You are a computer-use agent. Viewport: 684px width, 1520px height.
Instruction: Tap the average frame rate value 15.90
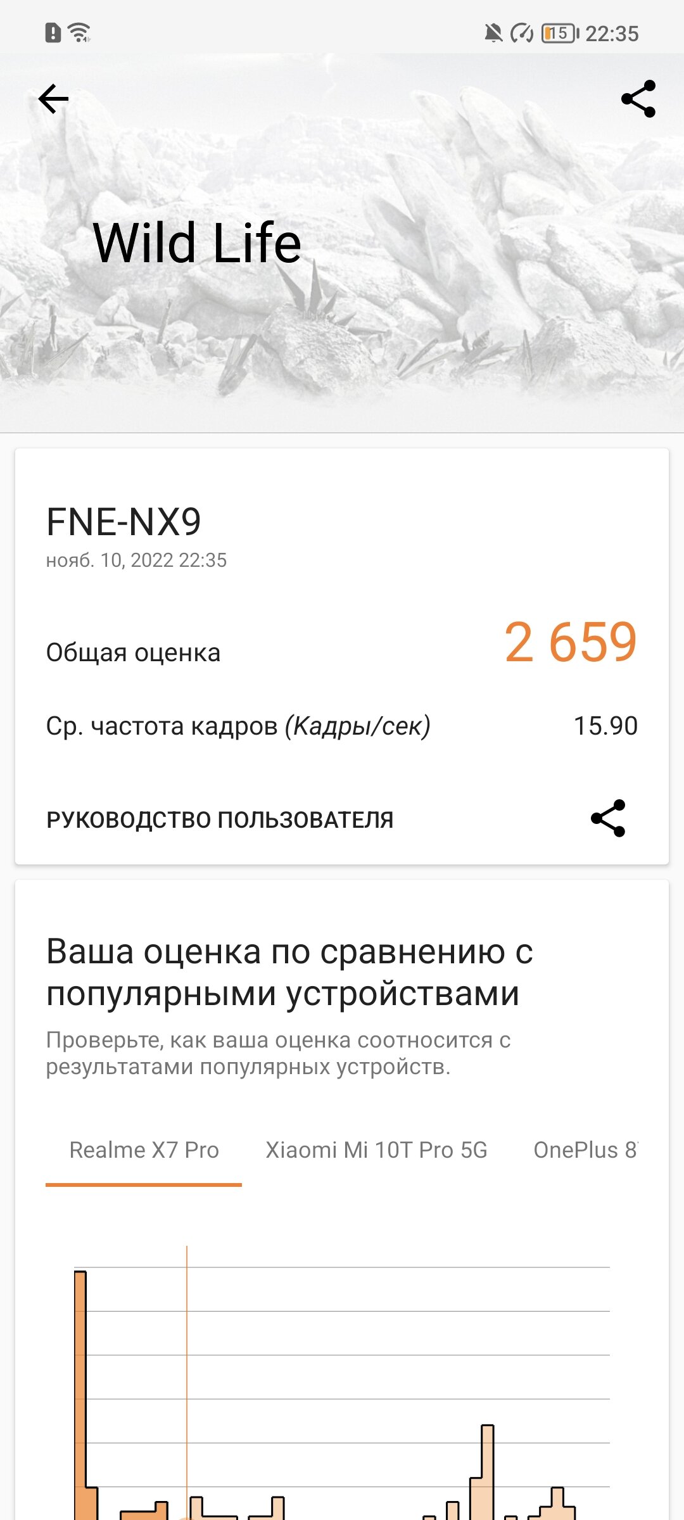click(605, 726)
